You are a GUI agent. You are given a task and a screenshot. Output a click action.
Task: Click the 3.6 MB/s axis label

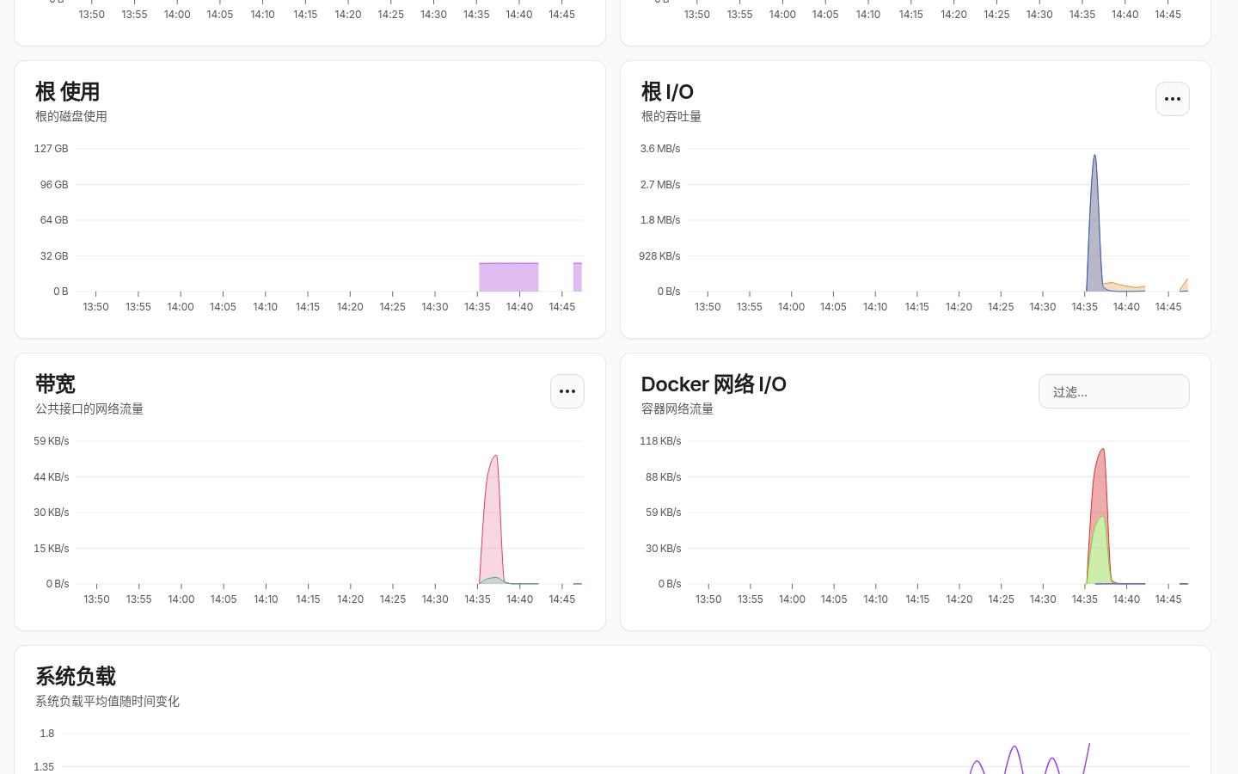[660, 149]
